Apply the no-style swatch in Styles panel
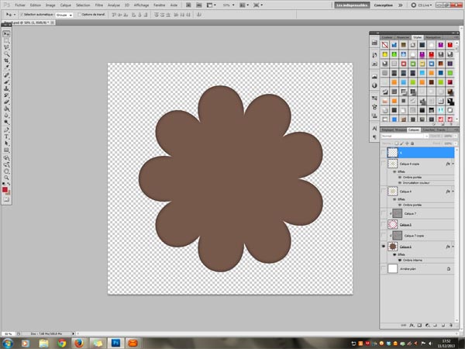465x349 pixels. coord(384,45)
